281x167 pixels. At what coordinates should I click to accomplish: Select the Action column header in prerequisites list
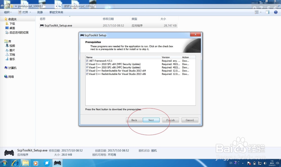186,57
